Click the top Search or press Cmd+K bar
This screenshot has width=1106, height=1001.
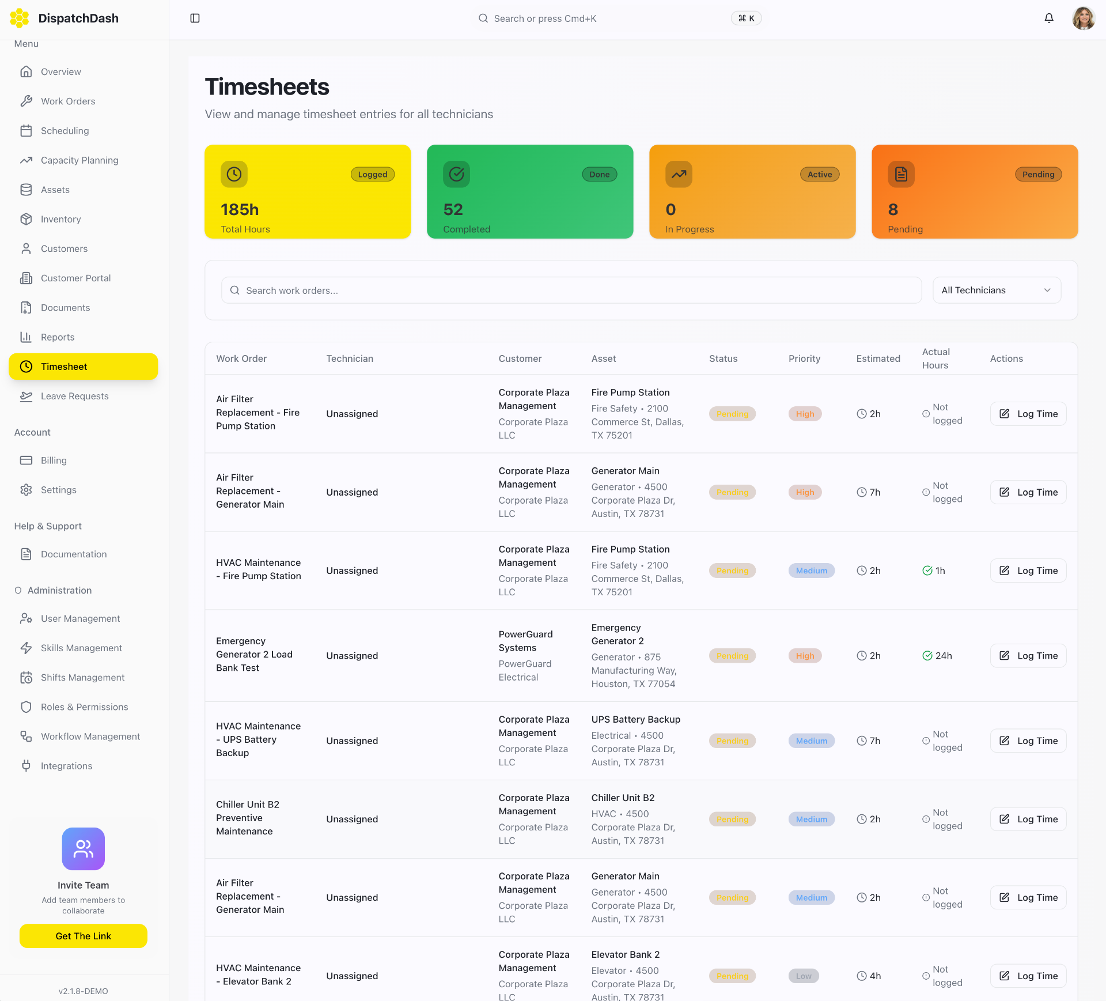pos(620,18)
